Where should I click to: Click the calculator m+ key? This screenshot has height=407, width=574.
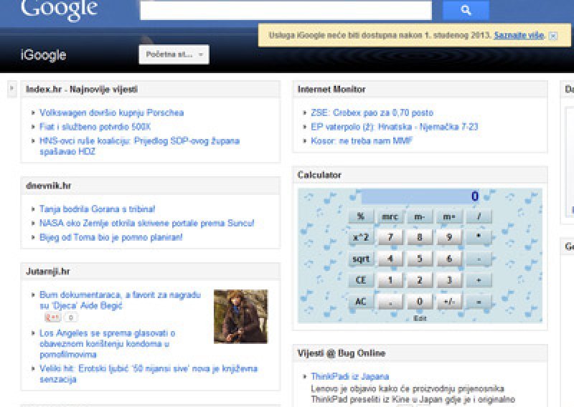tap(449, 216)
